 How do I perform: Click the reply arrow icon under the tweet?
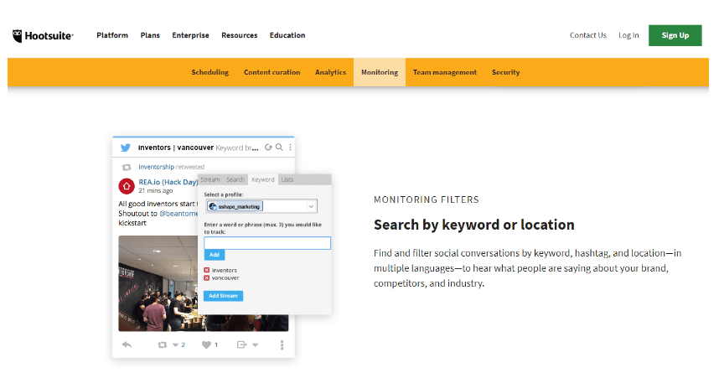coord(127,345)
